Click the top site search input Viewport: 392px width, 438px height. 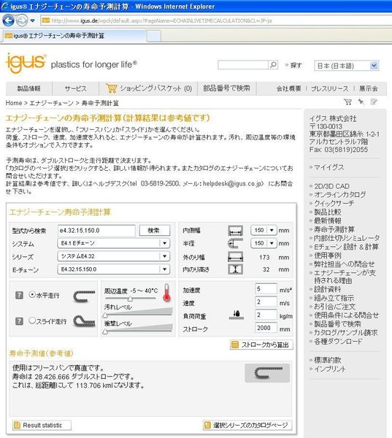(x=243, y=65)
